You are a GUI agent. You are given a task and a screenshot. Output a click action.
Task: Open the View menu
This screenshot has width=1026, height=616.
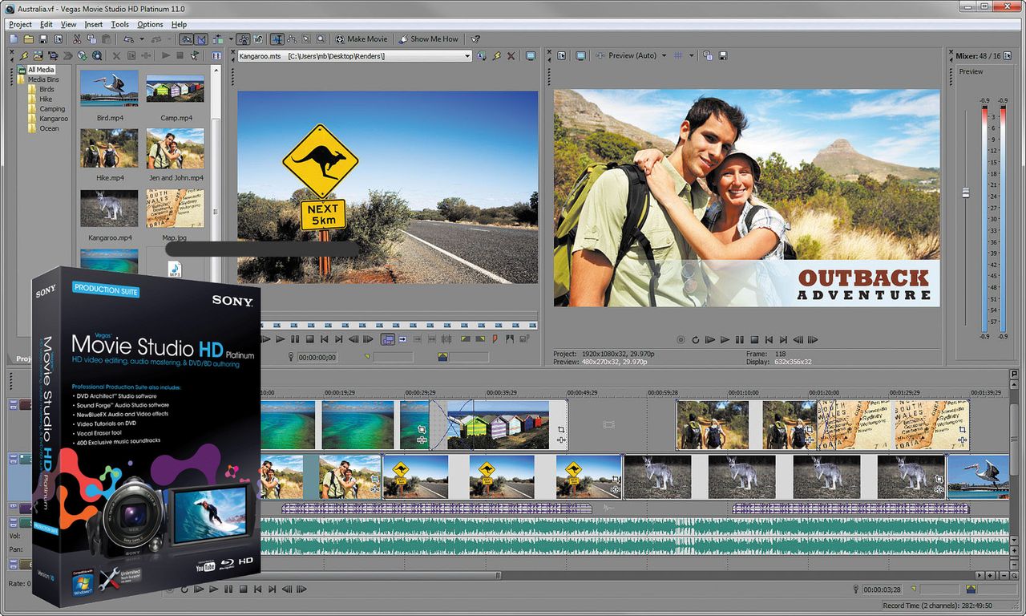coord(69,25)
